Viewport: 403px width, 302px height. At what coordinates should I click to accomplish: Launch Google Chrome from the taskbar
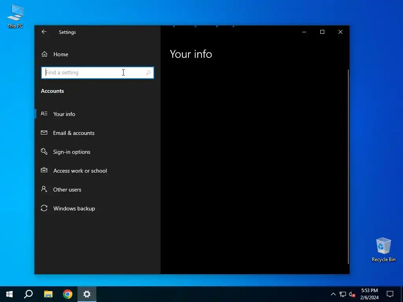(68, 294)
